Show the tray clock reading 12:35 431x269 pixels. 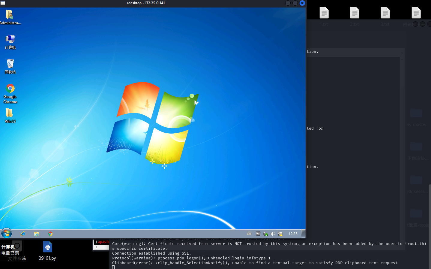point(293,234)
